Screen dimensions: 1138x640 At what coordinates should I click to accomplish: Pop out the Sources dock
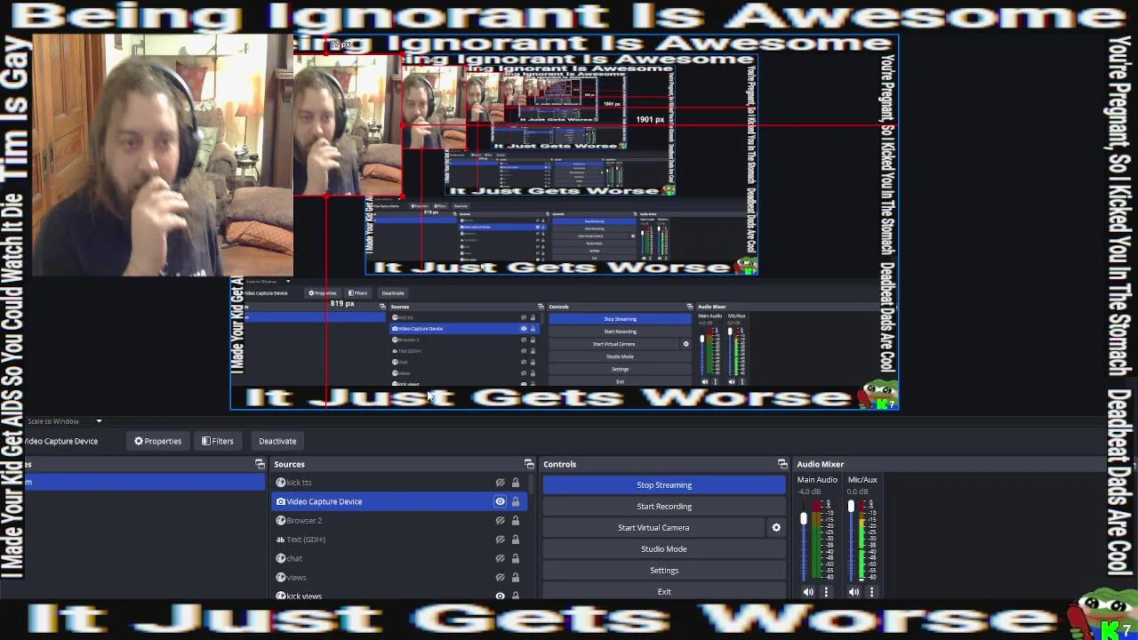pos(529,464)
